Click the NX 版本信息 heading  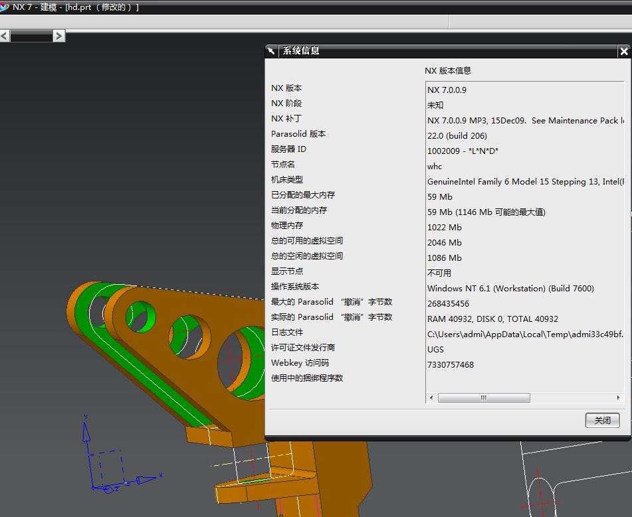pyautogui.click(x=448, y=71)
